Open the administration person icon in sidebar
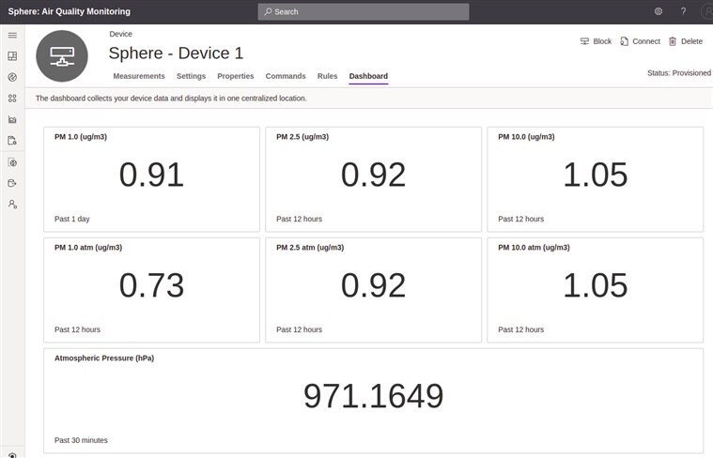 (x=12, y=204)
